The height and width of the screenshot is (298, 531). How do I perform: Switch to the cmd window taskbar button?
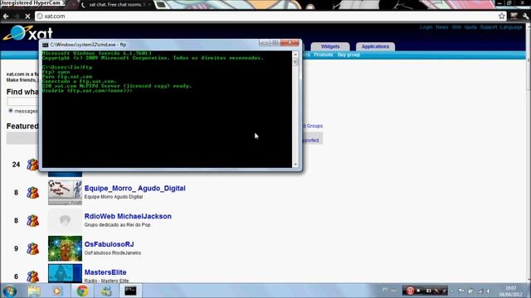130,291
